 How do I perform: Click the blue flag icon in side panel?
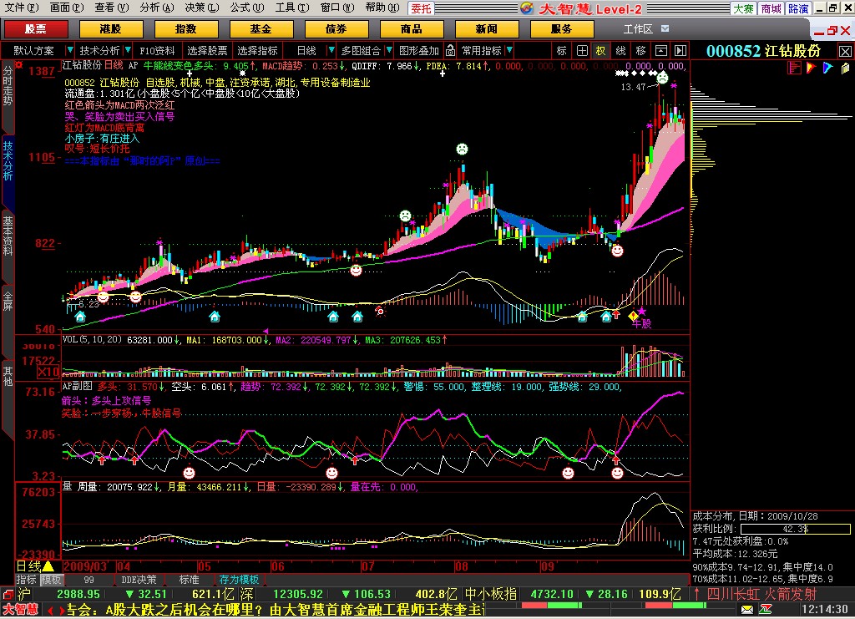[x=828, y=68]
